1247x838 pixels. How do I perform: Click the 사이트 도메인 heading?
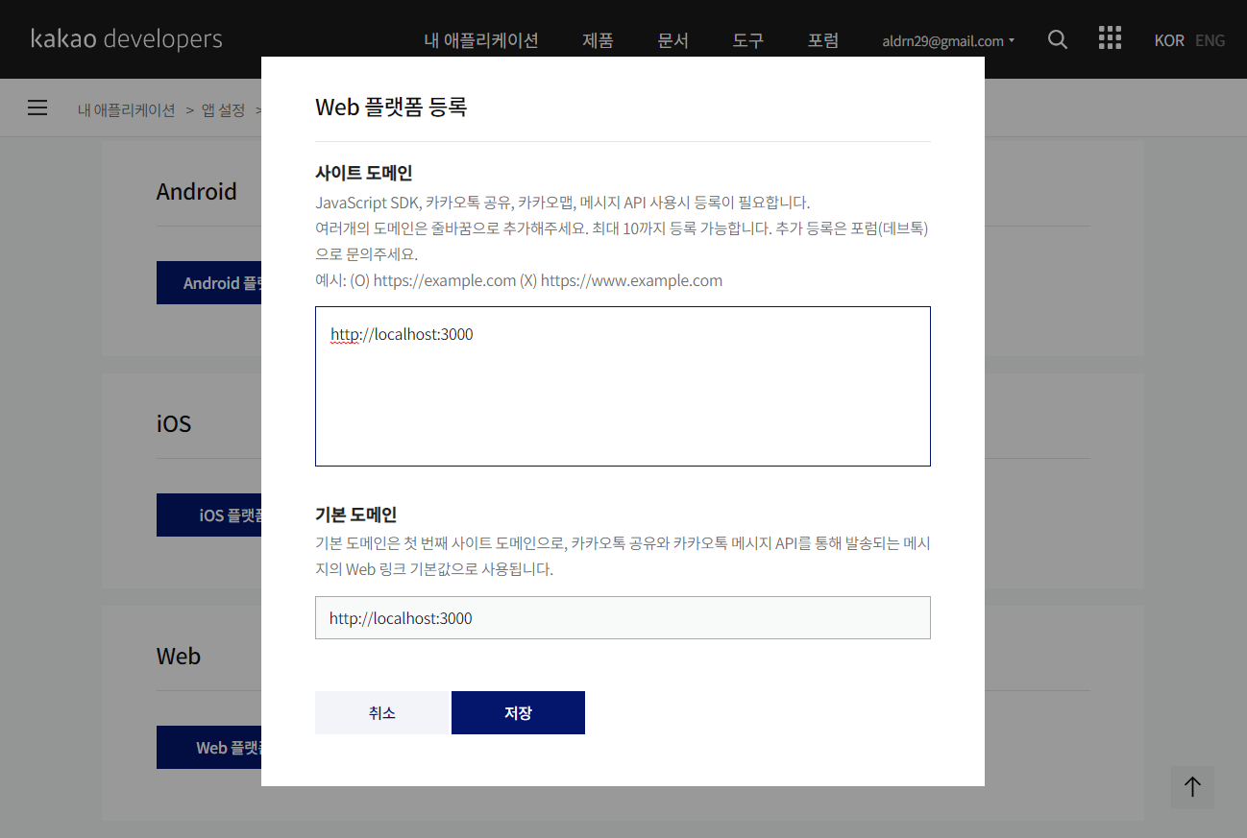click(364, 173)
